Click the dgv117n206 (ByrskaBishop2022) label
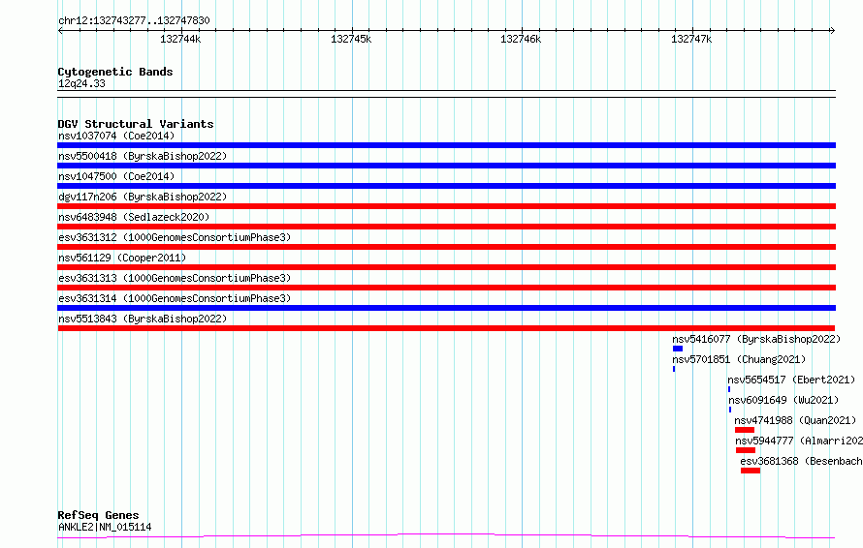The height and width of the screenshot is (548, 863). click(x=143, y=197)
